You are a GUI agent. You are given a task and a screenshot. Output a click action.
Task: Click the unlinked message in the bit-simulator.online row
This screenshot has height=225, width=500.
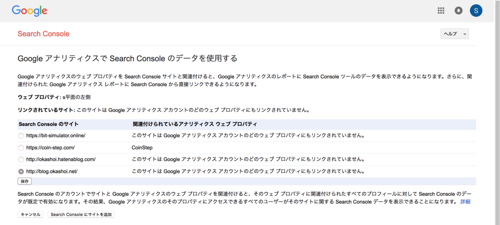pyautogui.click(x=248, y=135)
